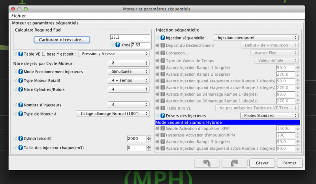Click the Taille des injecteur 0 field
The height and width of the screenshot is (184, 316).
[x=137, y=148]
